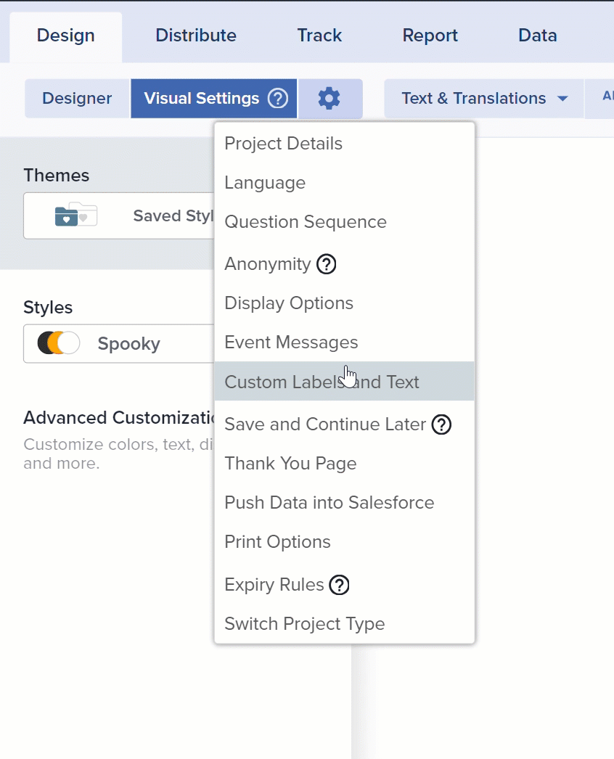This screenshot has height=759, width=614.
Task: Open the Track tab
Action: pos(319,35)
